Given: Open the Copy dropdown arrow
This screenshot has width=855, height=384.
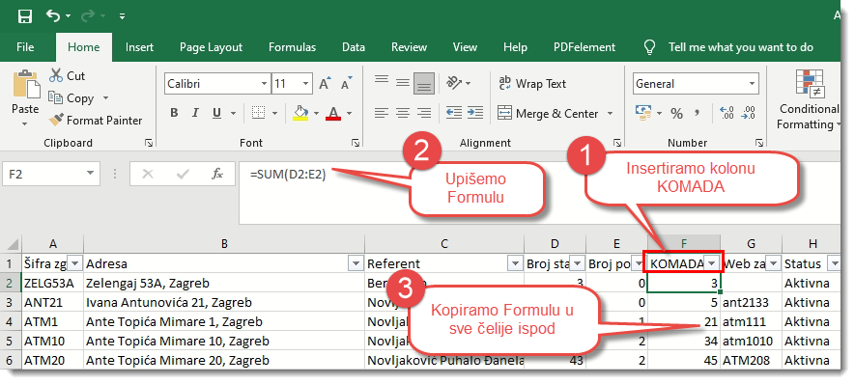Looking at the screenshot, I should tap(105, 98).
